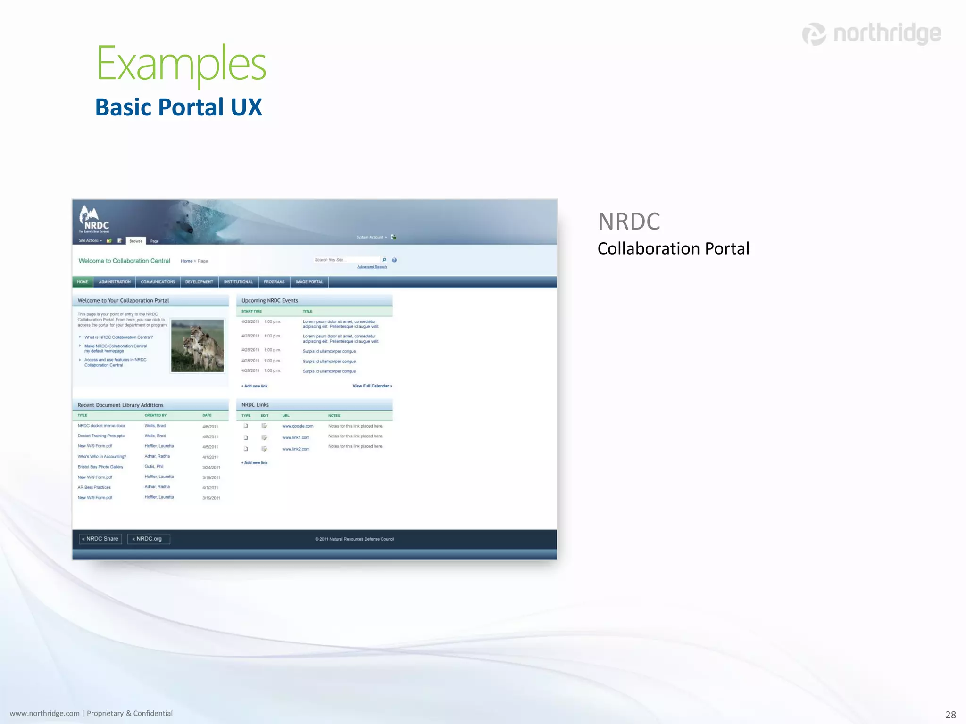
Task: Open the blue help question mark icon
Action: (x=394, y=260)
